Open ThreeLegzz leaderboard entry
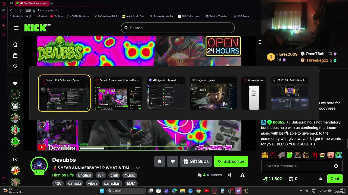The image size is (348, 195). coord(318,60)
